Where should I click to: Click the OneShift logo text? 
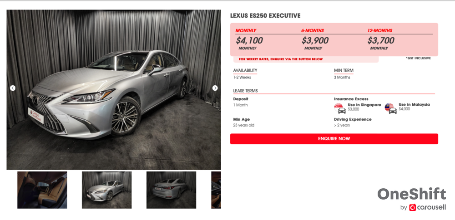pyautogui.click(x=411, y=194)
